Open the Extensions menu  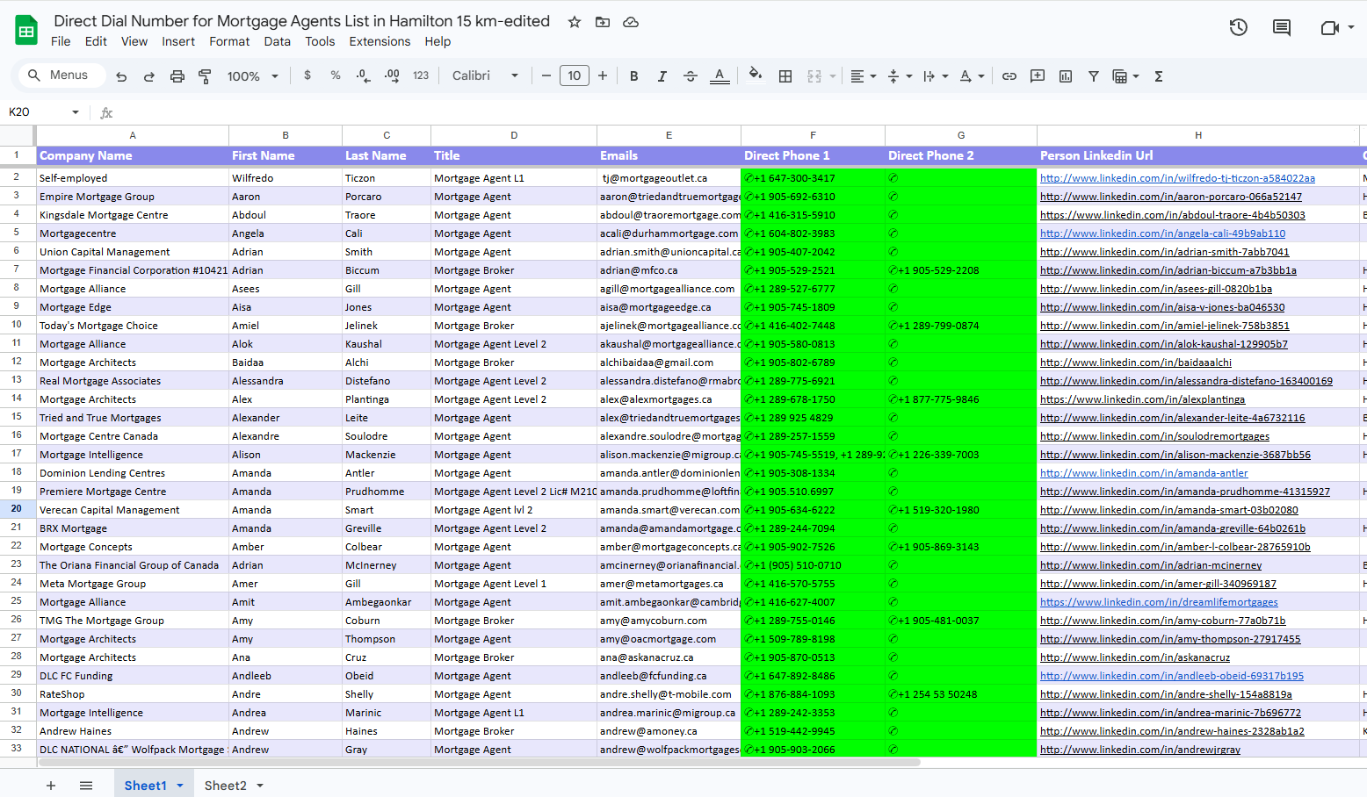click(x=380, y=41)
